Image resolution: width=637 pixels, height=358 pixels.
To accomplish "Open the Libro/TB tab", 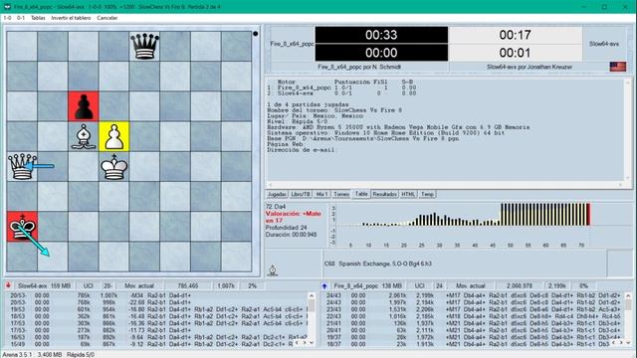I will 301,195.
